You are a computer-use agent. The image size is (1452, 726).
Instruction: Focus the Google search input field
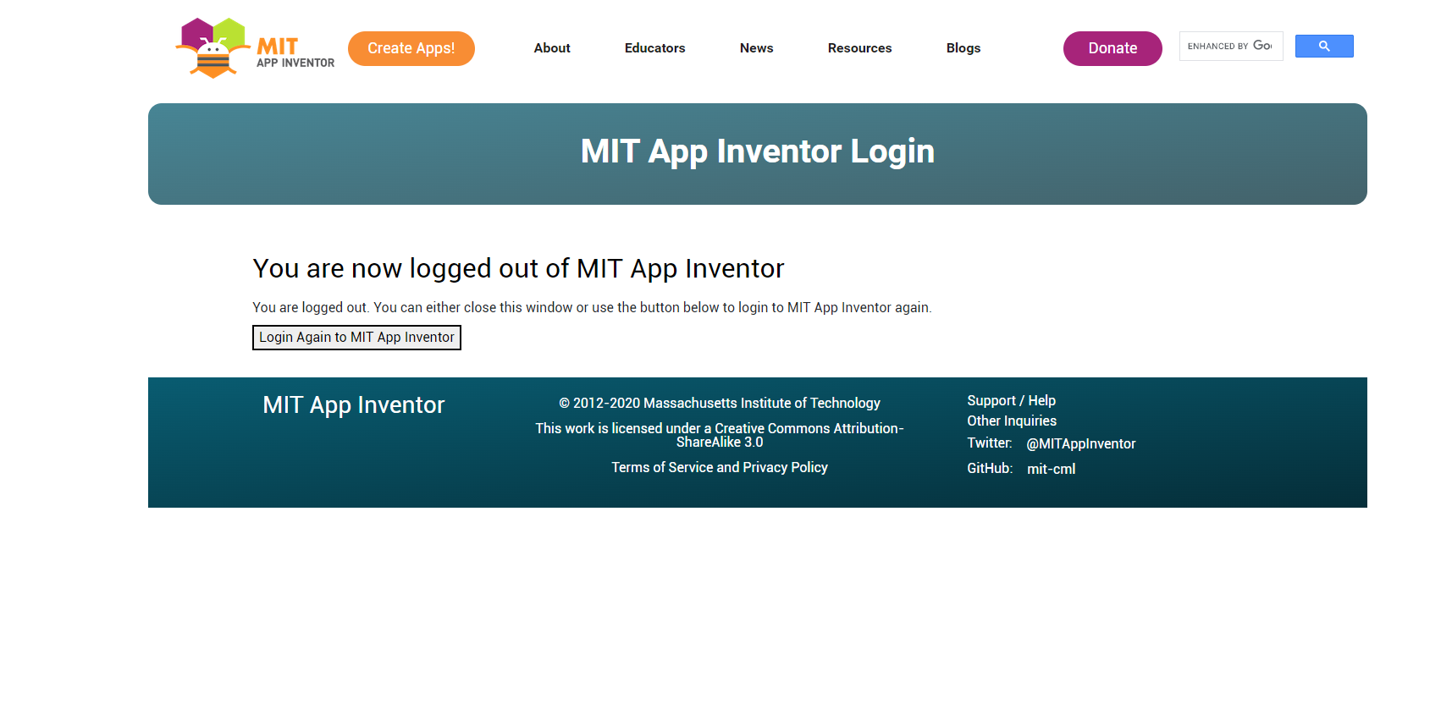pyautogui.click(x=1230, y=47)
